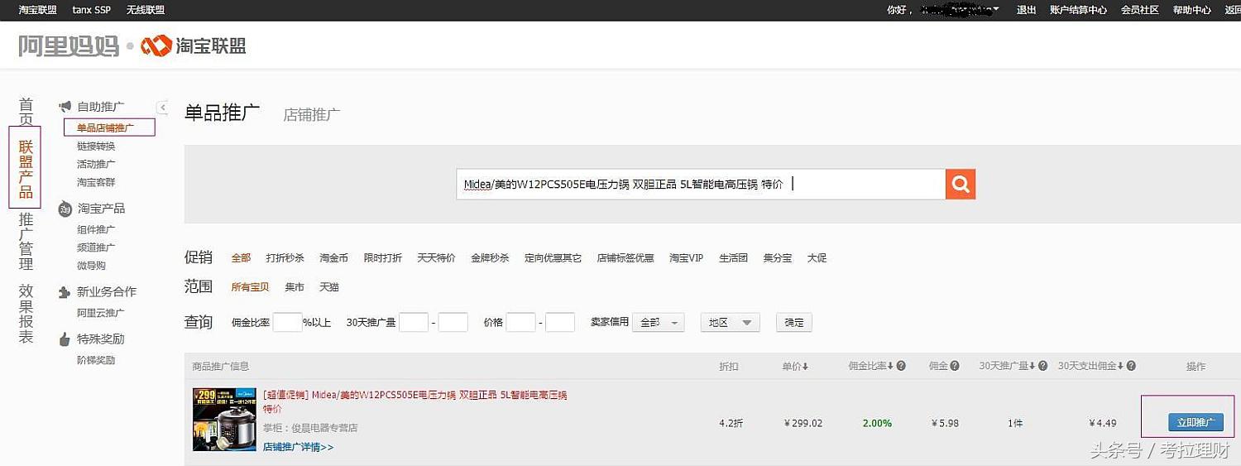Sort by 30天推广量 column header

click(1009, 366)
